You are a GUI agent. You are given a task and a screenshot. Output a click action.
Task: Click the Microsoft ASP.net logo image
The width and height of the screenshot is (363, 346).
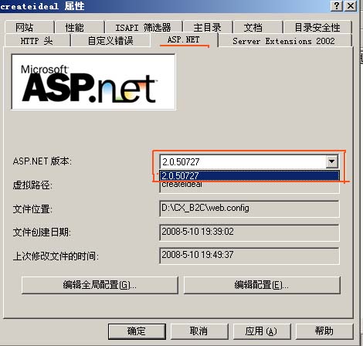point(93,82)
